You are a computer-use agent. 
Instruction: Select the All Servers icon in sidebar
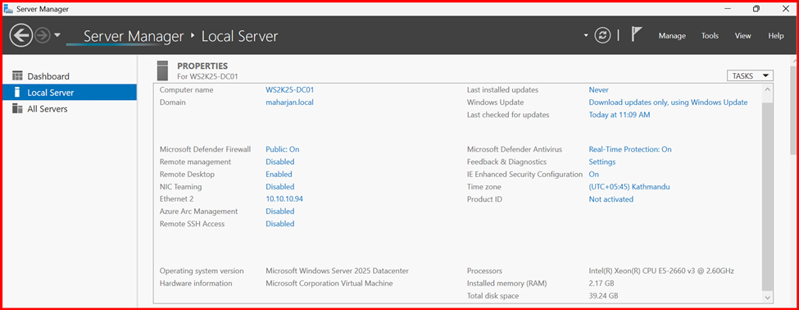point(17,108)
